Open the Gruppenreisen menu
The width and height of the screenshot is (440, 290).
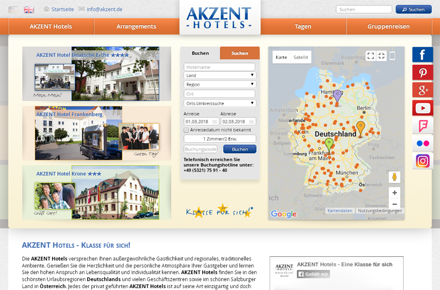(x=389, y=27)
